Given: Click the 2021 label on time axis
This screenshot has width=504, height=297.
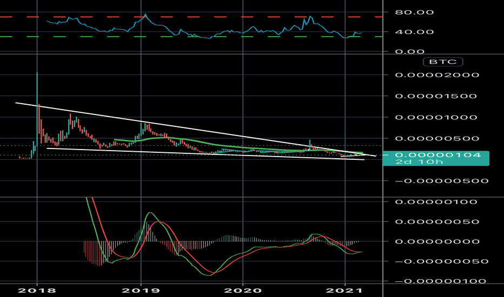Looking at the screenshot, I should (x=344, y=291).
